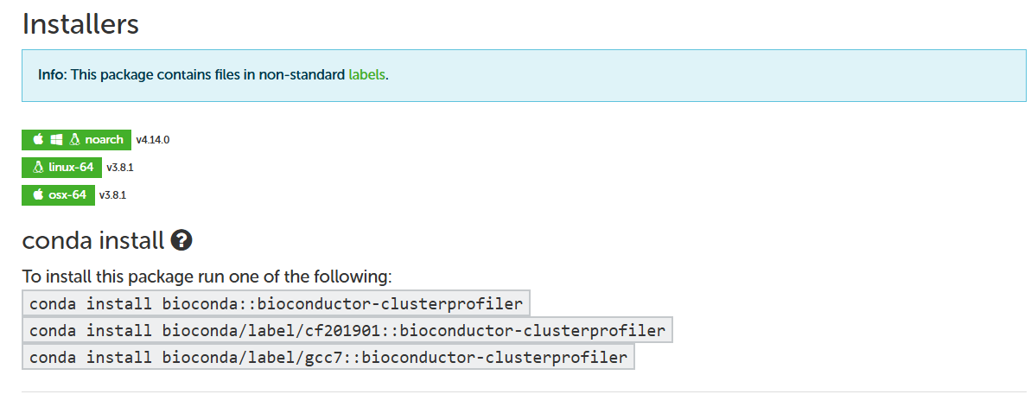The image size is (1031, 407).
Task: Select the osx-64 badge label
Action: 67,194
